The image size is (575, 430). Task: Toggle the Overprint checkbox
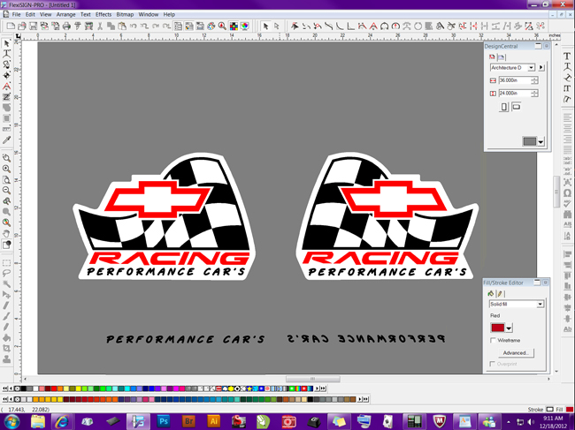pos(493,364)
